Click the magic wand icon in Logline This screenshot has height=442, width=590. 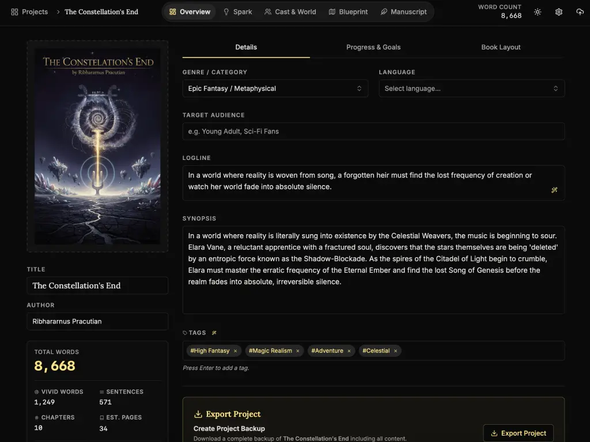pyautogui.click(x=554, y=190)
